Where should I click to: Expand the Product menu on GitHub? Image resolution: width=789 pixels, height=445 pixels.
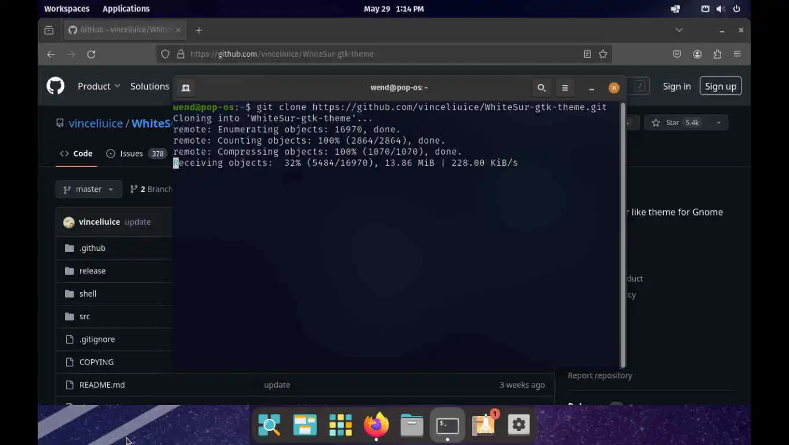[99, 86]
